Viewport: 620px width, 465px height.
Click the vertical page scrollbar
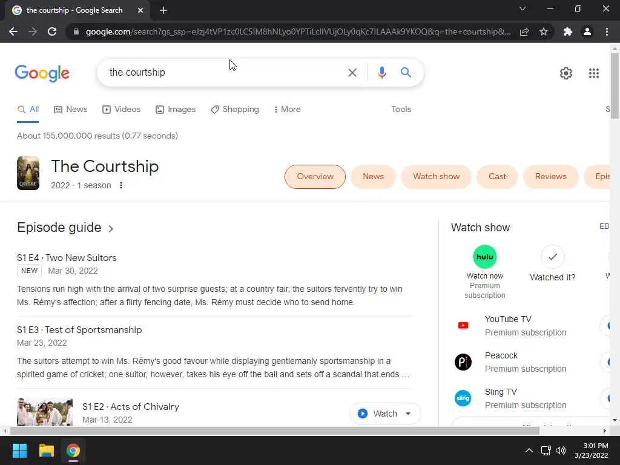click(x=615, y=86)
